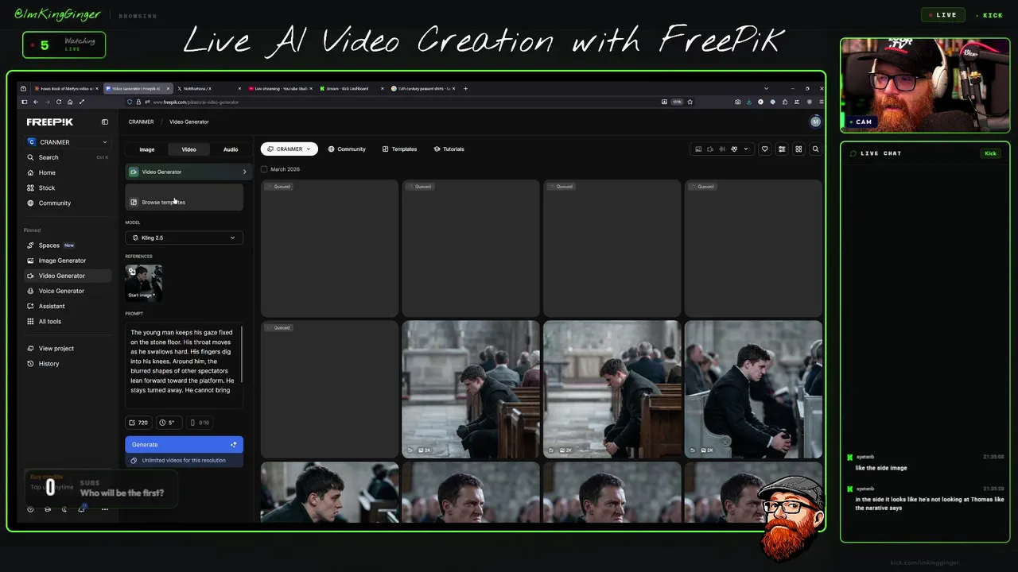The image size is (1018, 572).
Task: Check the March 2026 checkbox
Action: coord(264,169)
